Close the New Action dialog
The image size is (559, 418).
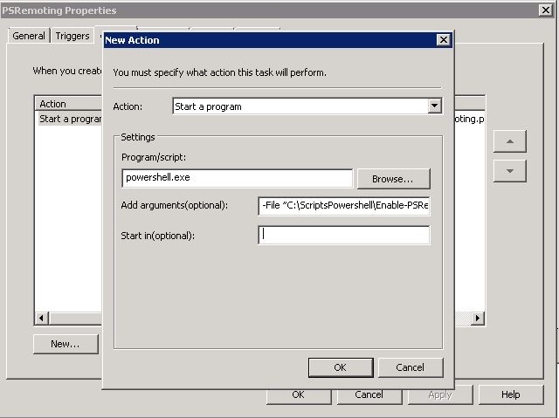[x=443, y=40]
